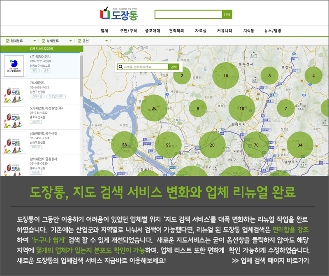Open the (주)필텍이엔지 company logo thumbnail

14,66
